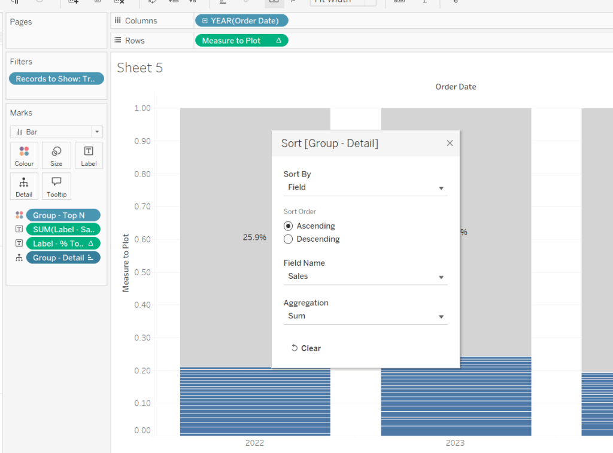The height and width of the screenshot is (453, 613).
Task: Click the SUM(Label - Sales) label pill
Action: click(x=63, y=229)
